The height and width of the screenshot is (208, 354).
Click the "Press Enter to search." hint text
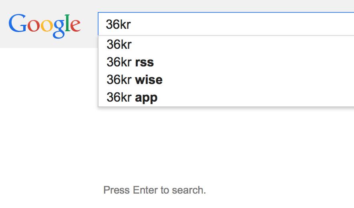pyautogui.click(x=155, y=190)
